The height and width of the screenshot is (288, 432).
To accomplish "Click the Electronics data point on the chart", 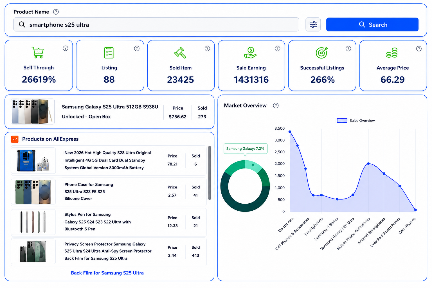I will point(290,132).
